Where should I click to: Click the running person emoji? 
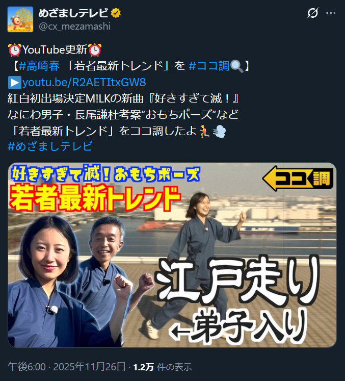tap(204, 132)
